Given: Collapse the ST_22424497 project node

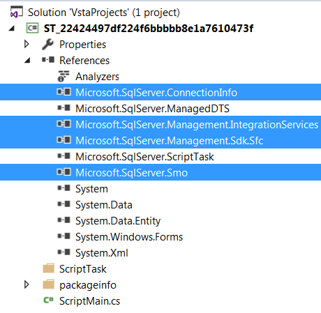Looking at the screenshot, I should (x=12, y=29).
